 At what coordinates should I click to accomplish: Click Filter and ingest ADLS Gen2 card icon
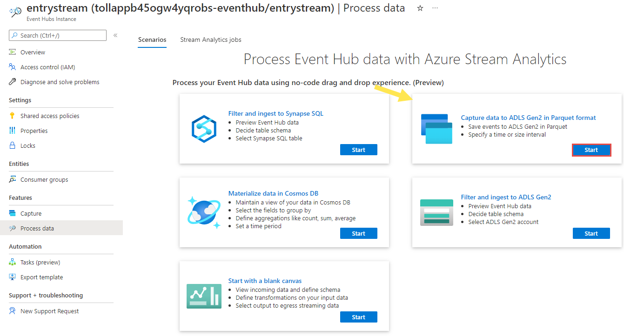click(436, 212)
